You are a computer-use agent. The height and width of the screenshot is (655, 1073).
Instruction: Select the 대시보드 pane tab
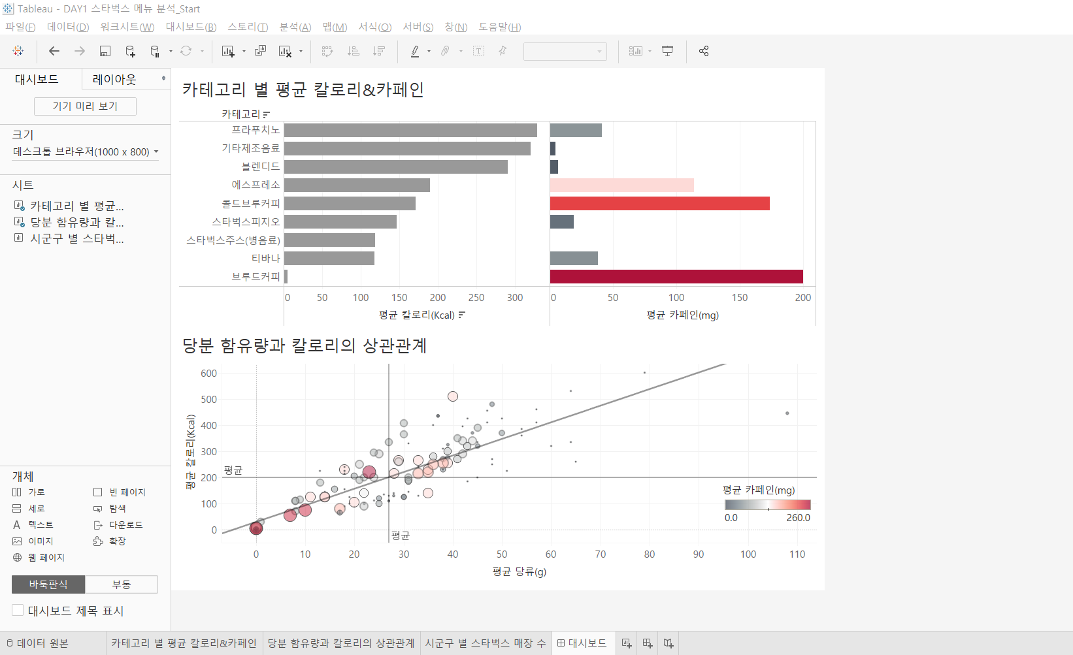coord(37,79)
